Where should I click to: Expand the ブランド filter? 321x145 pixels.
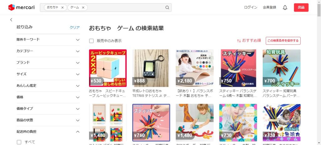[48, 63]
